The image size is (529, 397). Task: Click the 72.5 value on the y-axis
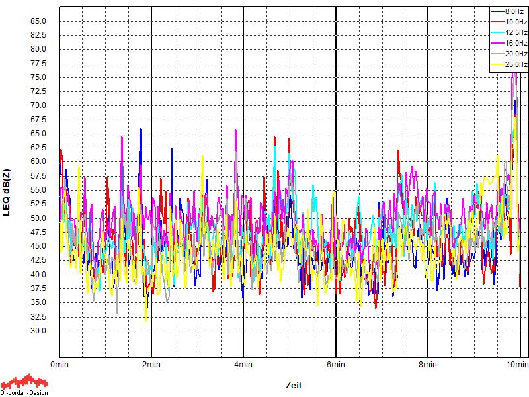[38, 91]
